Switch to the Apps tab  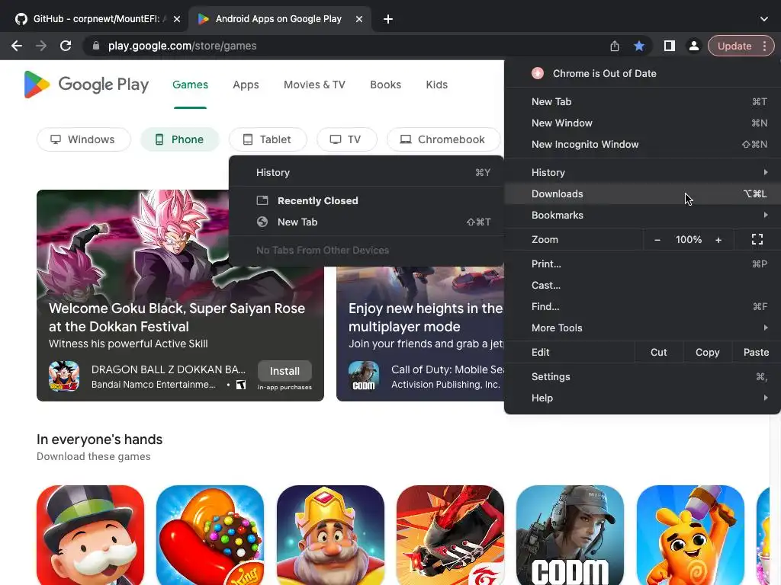pos(246,85)
